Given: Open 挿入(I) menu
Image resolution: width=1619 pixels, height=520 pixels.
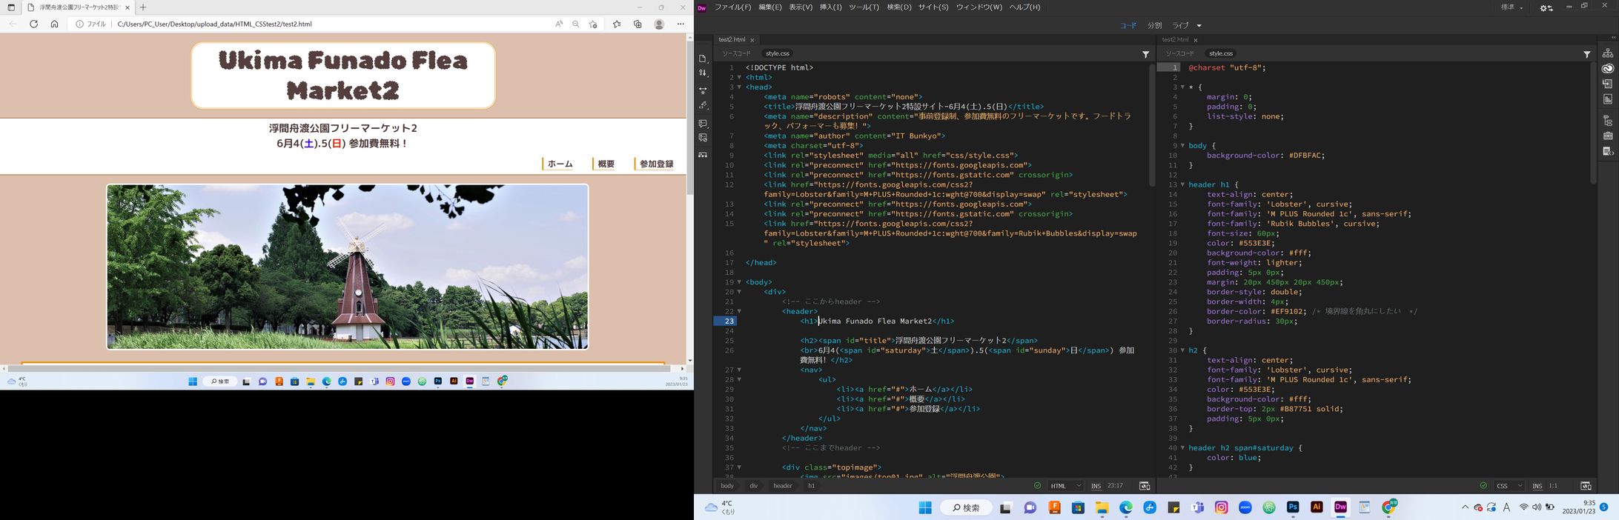Looking at the screenshot, I should coord(830,7).
